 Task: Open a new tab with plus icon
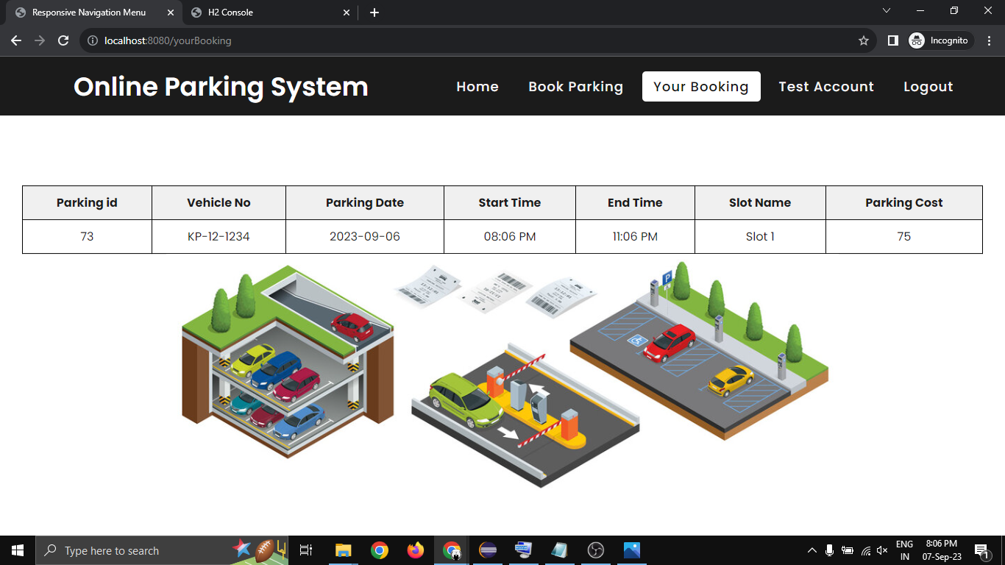click(x=374, y=13)
